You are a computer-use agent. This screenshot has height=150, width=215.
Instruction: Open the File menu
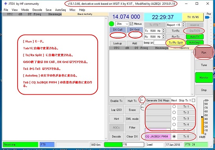point(6,10)
